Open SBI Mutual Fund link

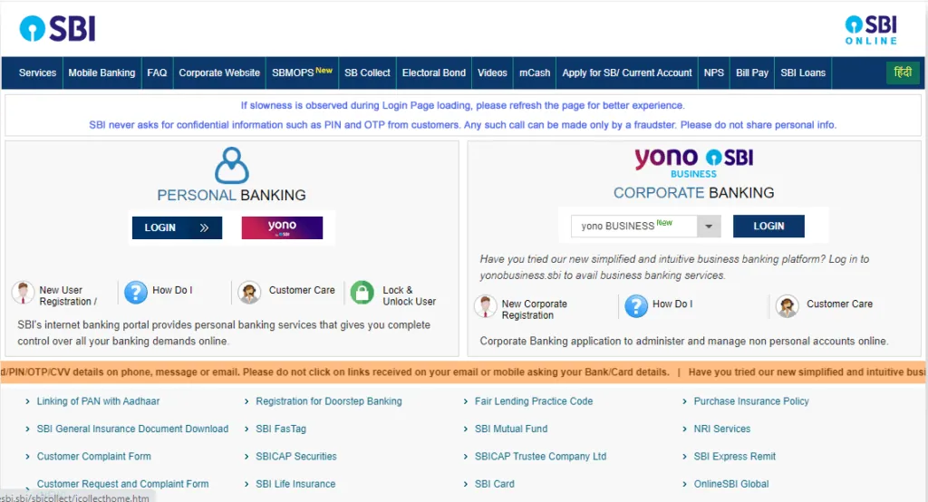click(x=511, y=429)
